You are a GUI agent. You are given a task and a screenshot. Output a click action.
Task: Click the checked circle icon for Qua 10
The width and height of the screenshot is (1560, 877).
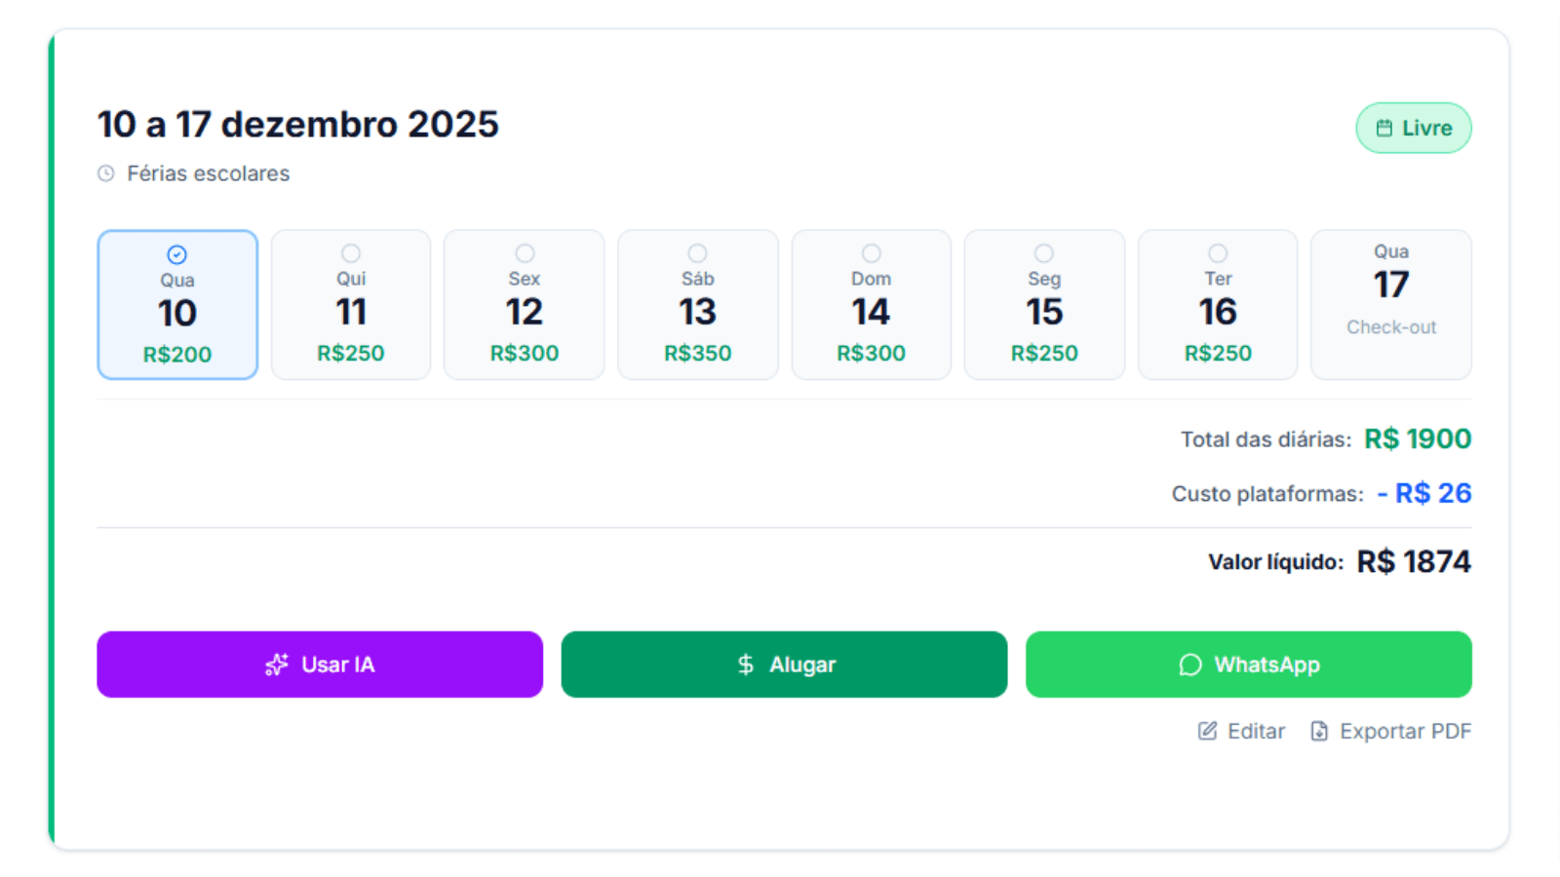[x=177, y=254]
